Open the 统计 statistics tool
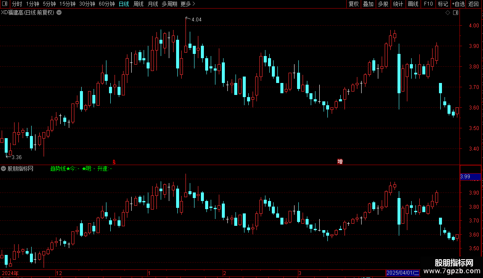Viewport: 483px width, 278px height. 398,4
